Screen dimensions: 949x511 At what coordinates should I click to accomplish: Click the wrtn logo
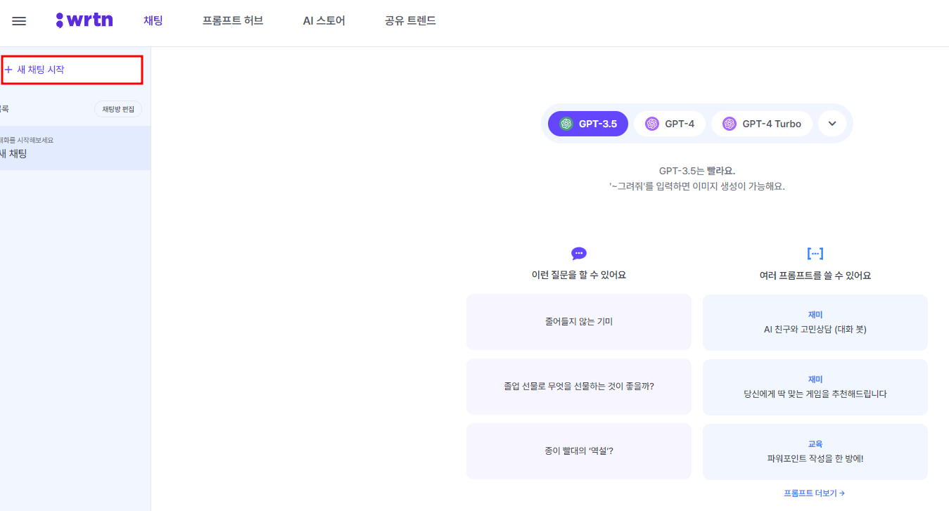84,20
